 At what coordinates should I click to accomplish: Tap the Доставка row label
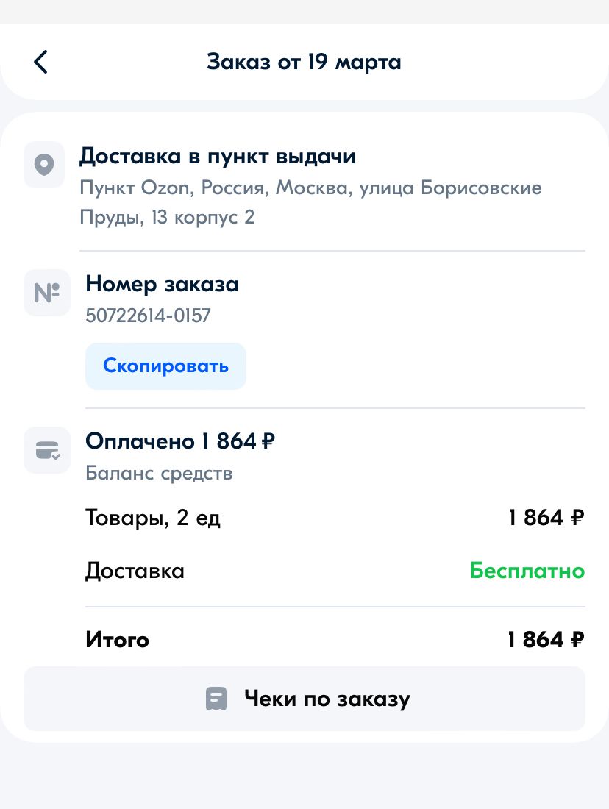click(x=135, y=571)
